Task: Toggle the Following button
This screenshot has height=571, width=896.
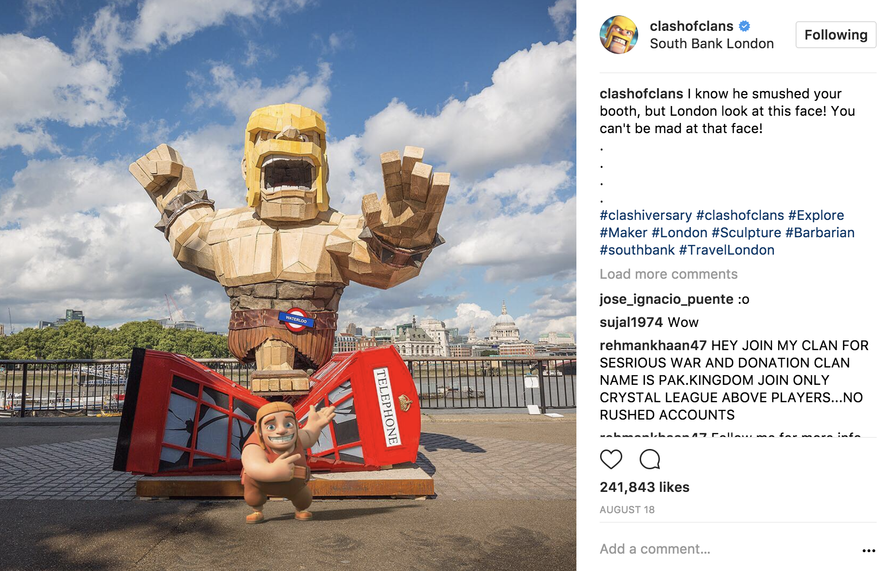Action: [836, 35]
